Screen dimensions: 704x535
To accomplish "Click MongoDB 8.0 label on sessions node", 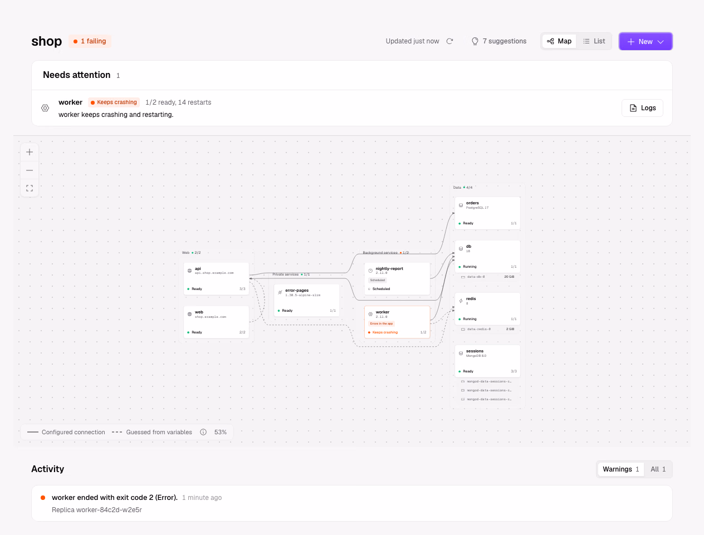I will [476, 356].
